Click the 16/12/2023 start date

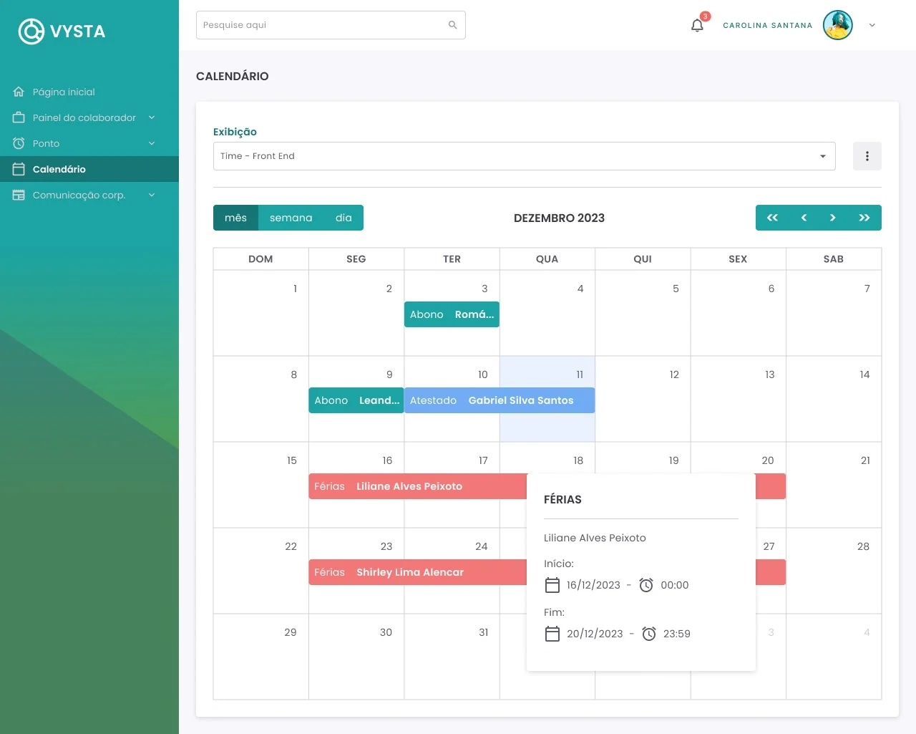tap(593, 585)
